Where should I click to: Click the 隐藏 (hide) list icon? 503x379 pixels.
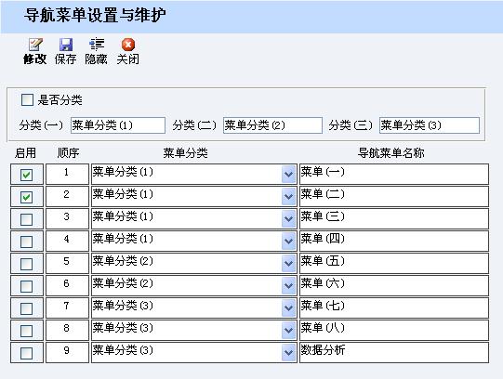coord(97,45)
